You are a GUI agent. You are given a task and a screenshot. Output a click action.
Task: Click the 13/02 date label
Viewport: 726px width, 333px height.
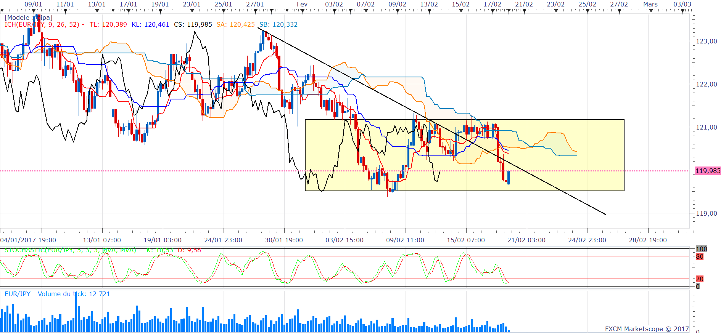point(429,4)
